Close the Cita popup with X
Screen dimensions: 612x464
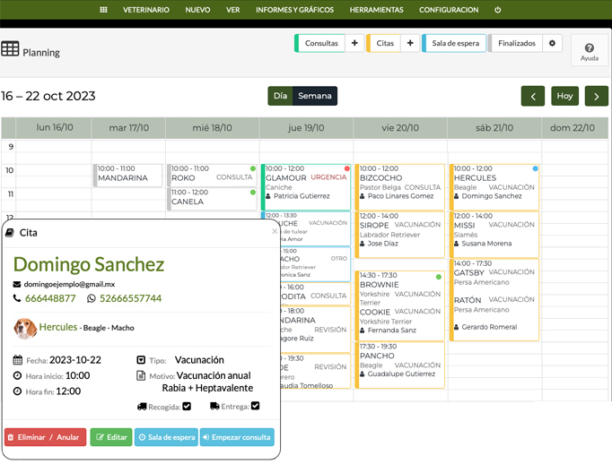(x=275, y=231)
